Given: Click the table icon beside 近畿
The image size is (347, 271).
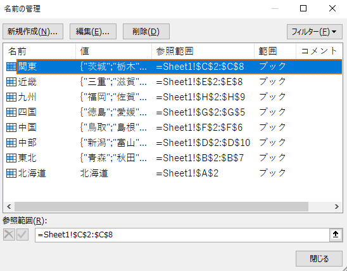Looking at the screenshot, I should (x=11, y=82).
